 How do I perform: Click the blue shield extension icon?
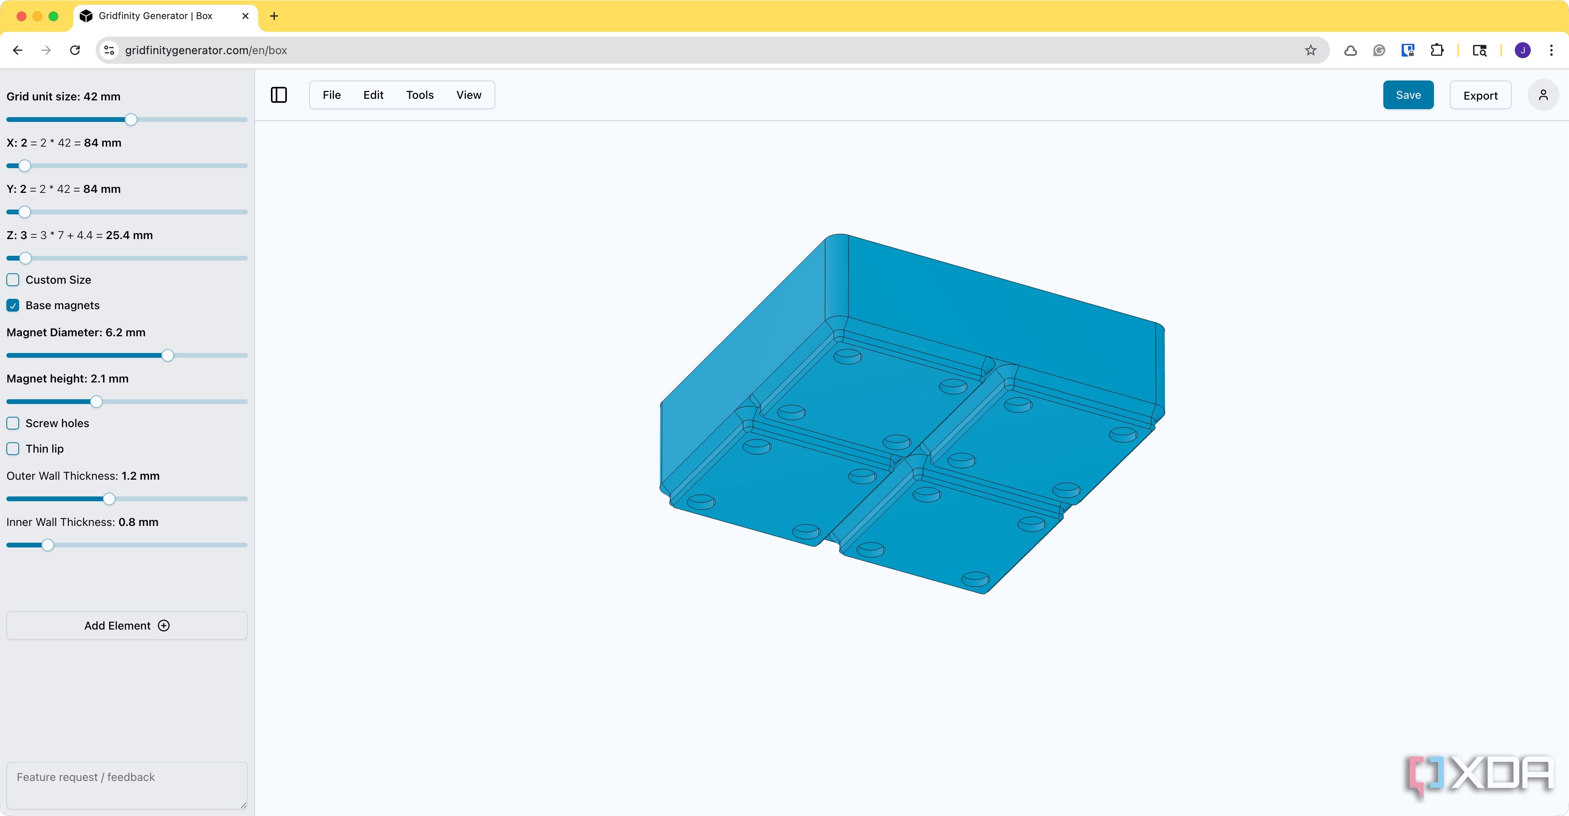(x=1408, y=51)
